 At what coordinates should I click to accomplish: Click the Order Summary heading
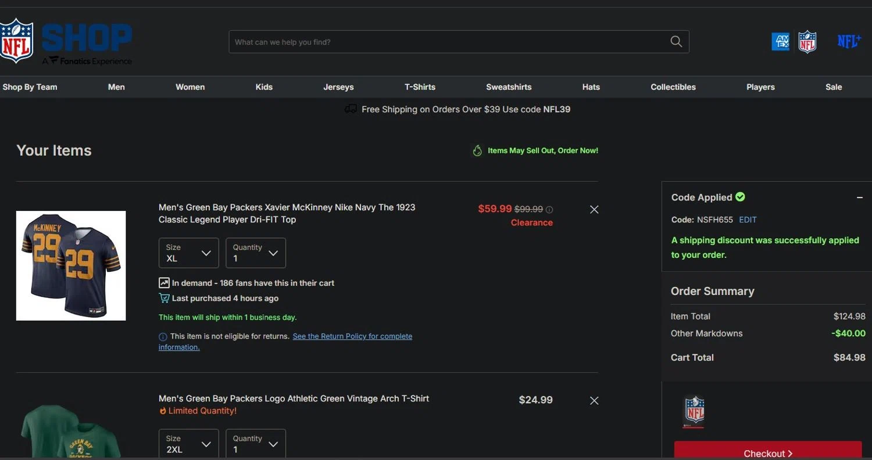[713, 292]
